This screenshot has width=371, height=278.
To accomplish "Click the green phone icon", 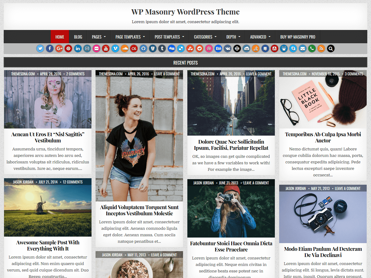I will 312,48.
